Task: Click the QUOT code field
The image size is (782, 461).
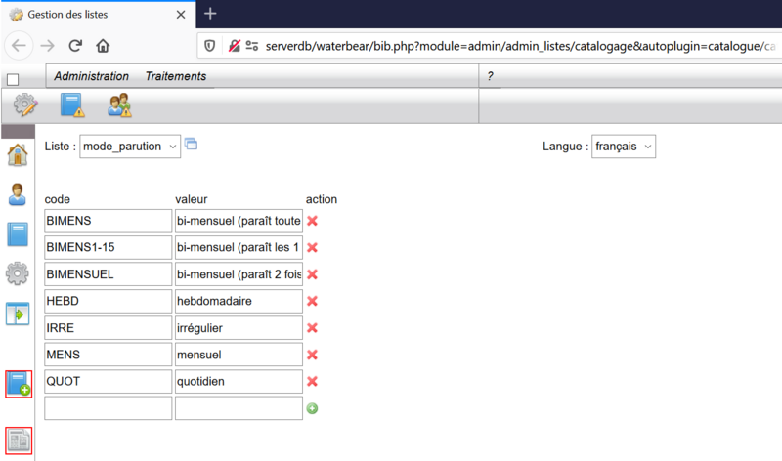Action: 109,381
